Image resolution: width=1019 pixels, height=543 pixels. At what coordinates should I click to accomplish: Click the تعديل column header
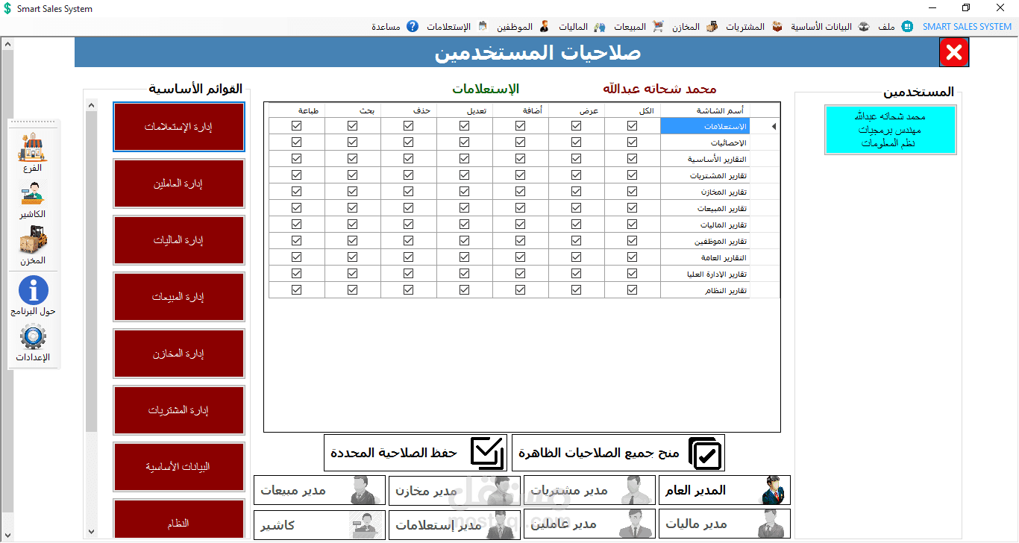pos(464,110)
